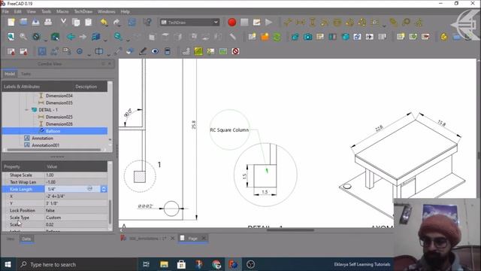Open the Macro menu
The width and height of the screenshot is (481, 271).
[62, 12]
